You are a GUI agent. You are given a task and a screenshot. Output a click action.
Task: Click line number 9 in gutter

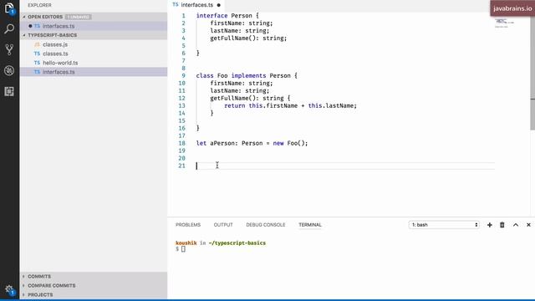pyautogui.click(x=183, y=76)
